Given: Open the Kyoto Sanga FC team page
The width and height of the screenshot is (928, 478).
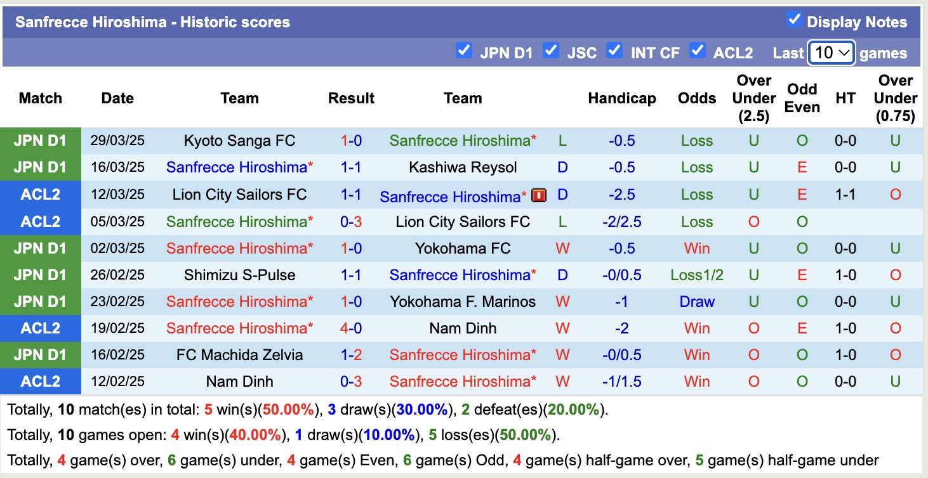Looking at the screenshot, I should 239,141.
